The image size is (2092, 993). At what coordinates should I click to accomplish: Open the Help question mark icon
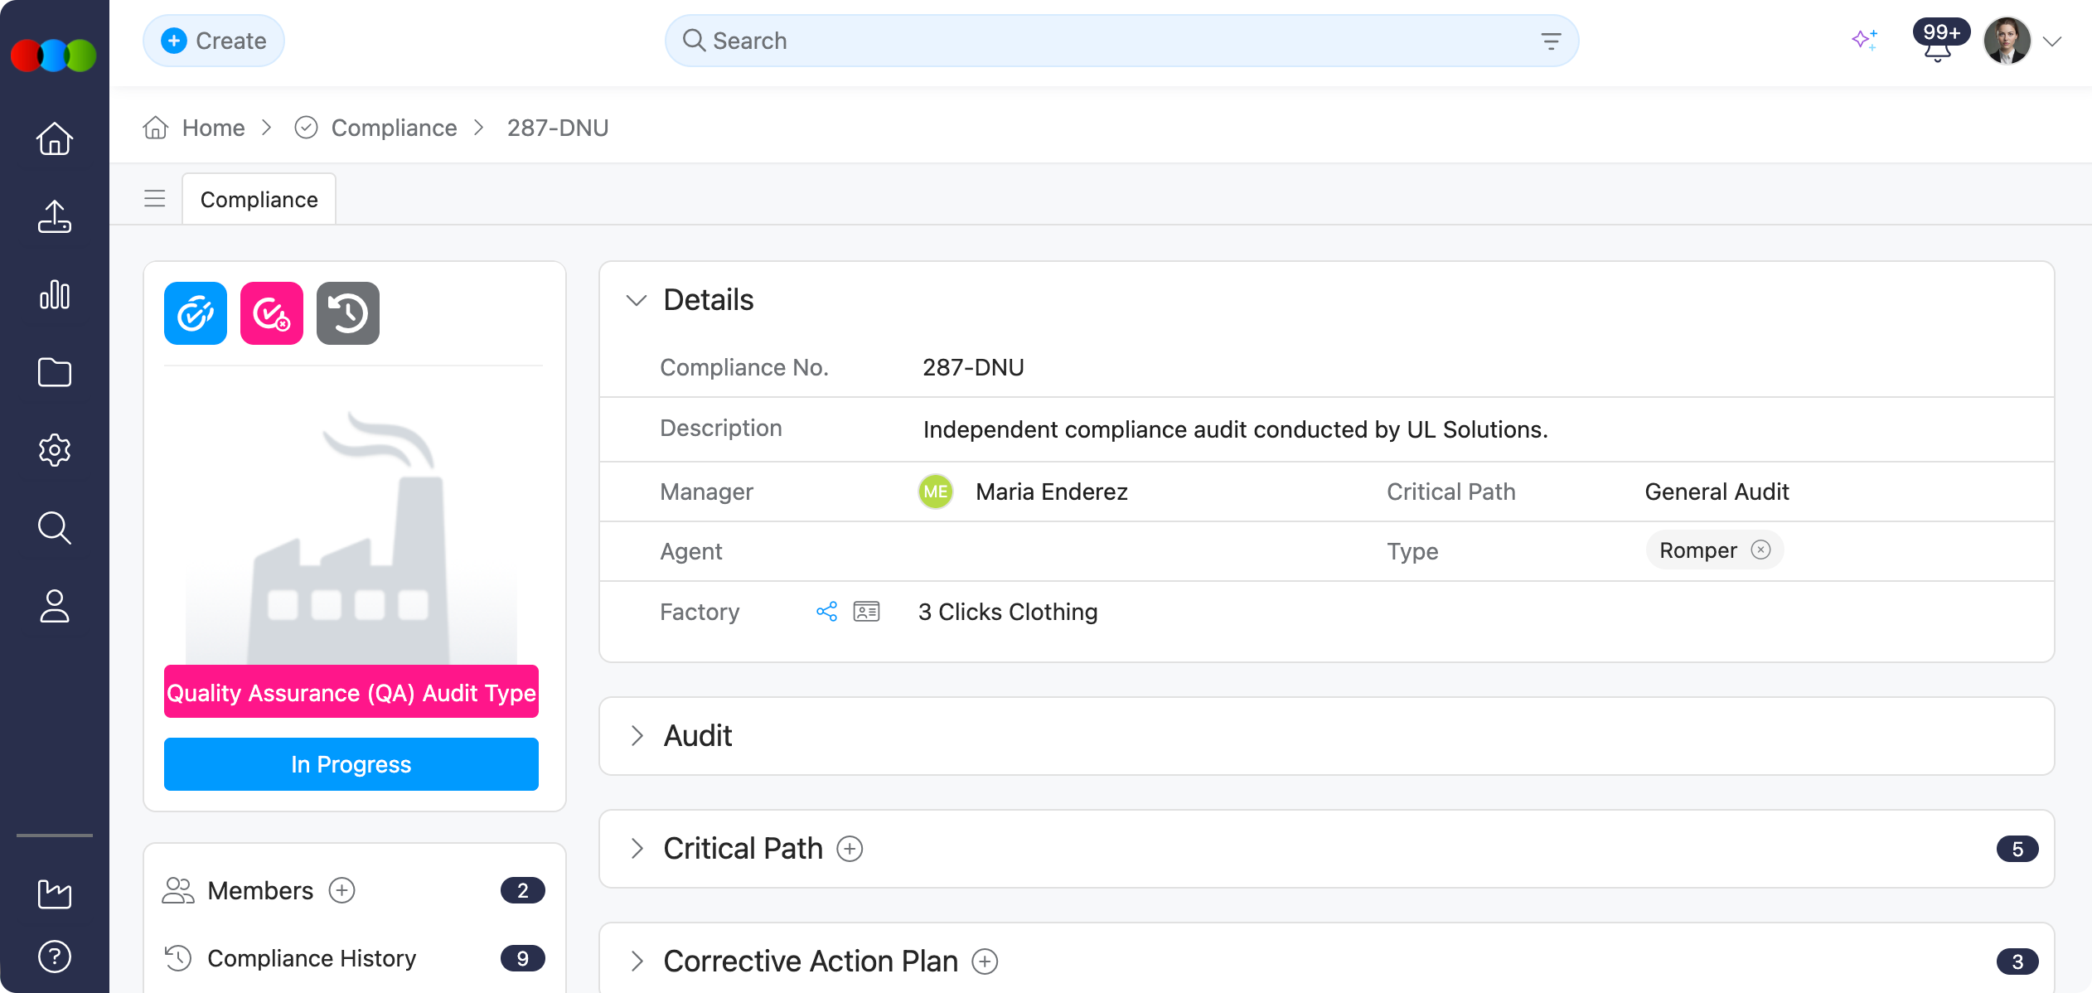pyautogui.click(x=54, y=956)
